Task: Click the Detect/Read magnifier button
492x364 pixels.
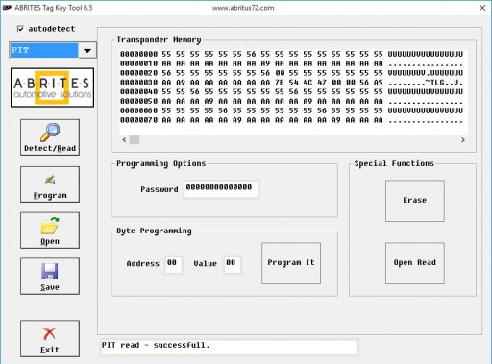Action: [x=50, y=137]
